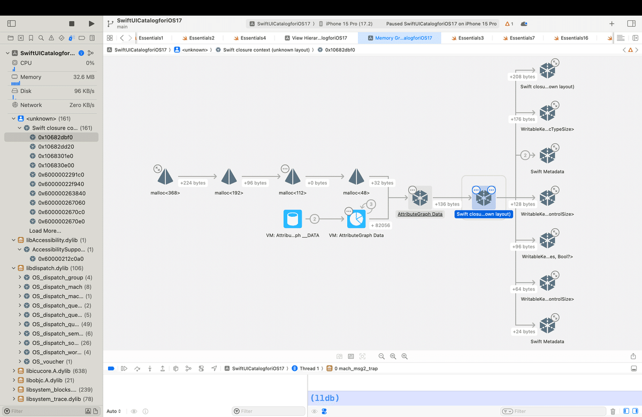Expand libicucore.A.dylib (638)

(14, 370)
